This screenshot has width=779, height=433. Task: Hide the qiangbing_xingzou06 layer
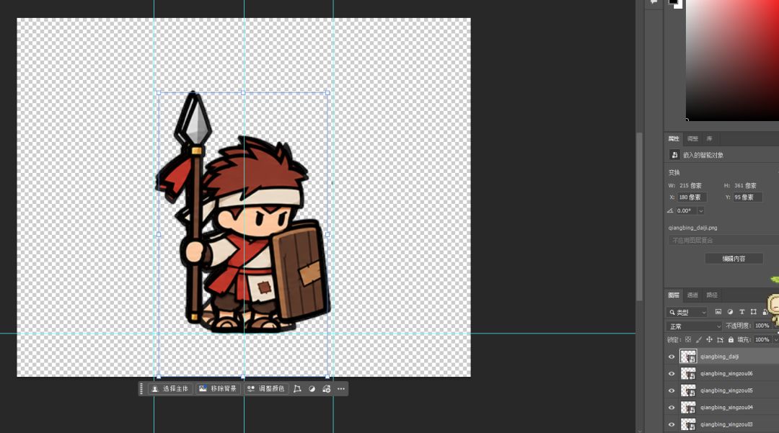tap(672, 373)
